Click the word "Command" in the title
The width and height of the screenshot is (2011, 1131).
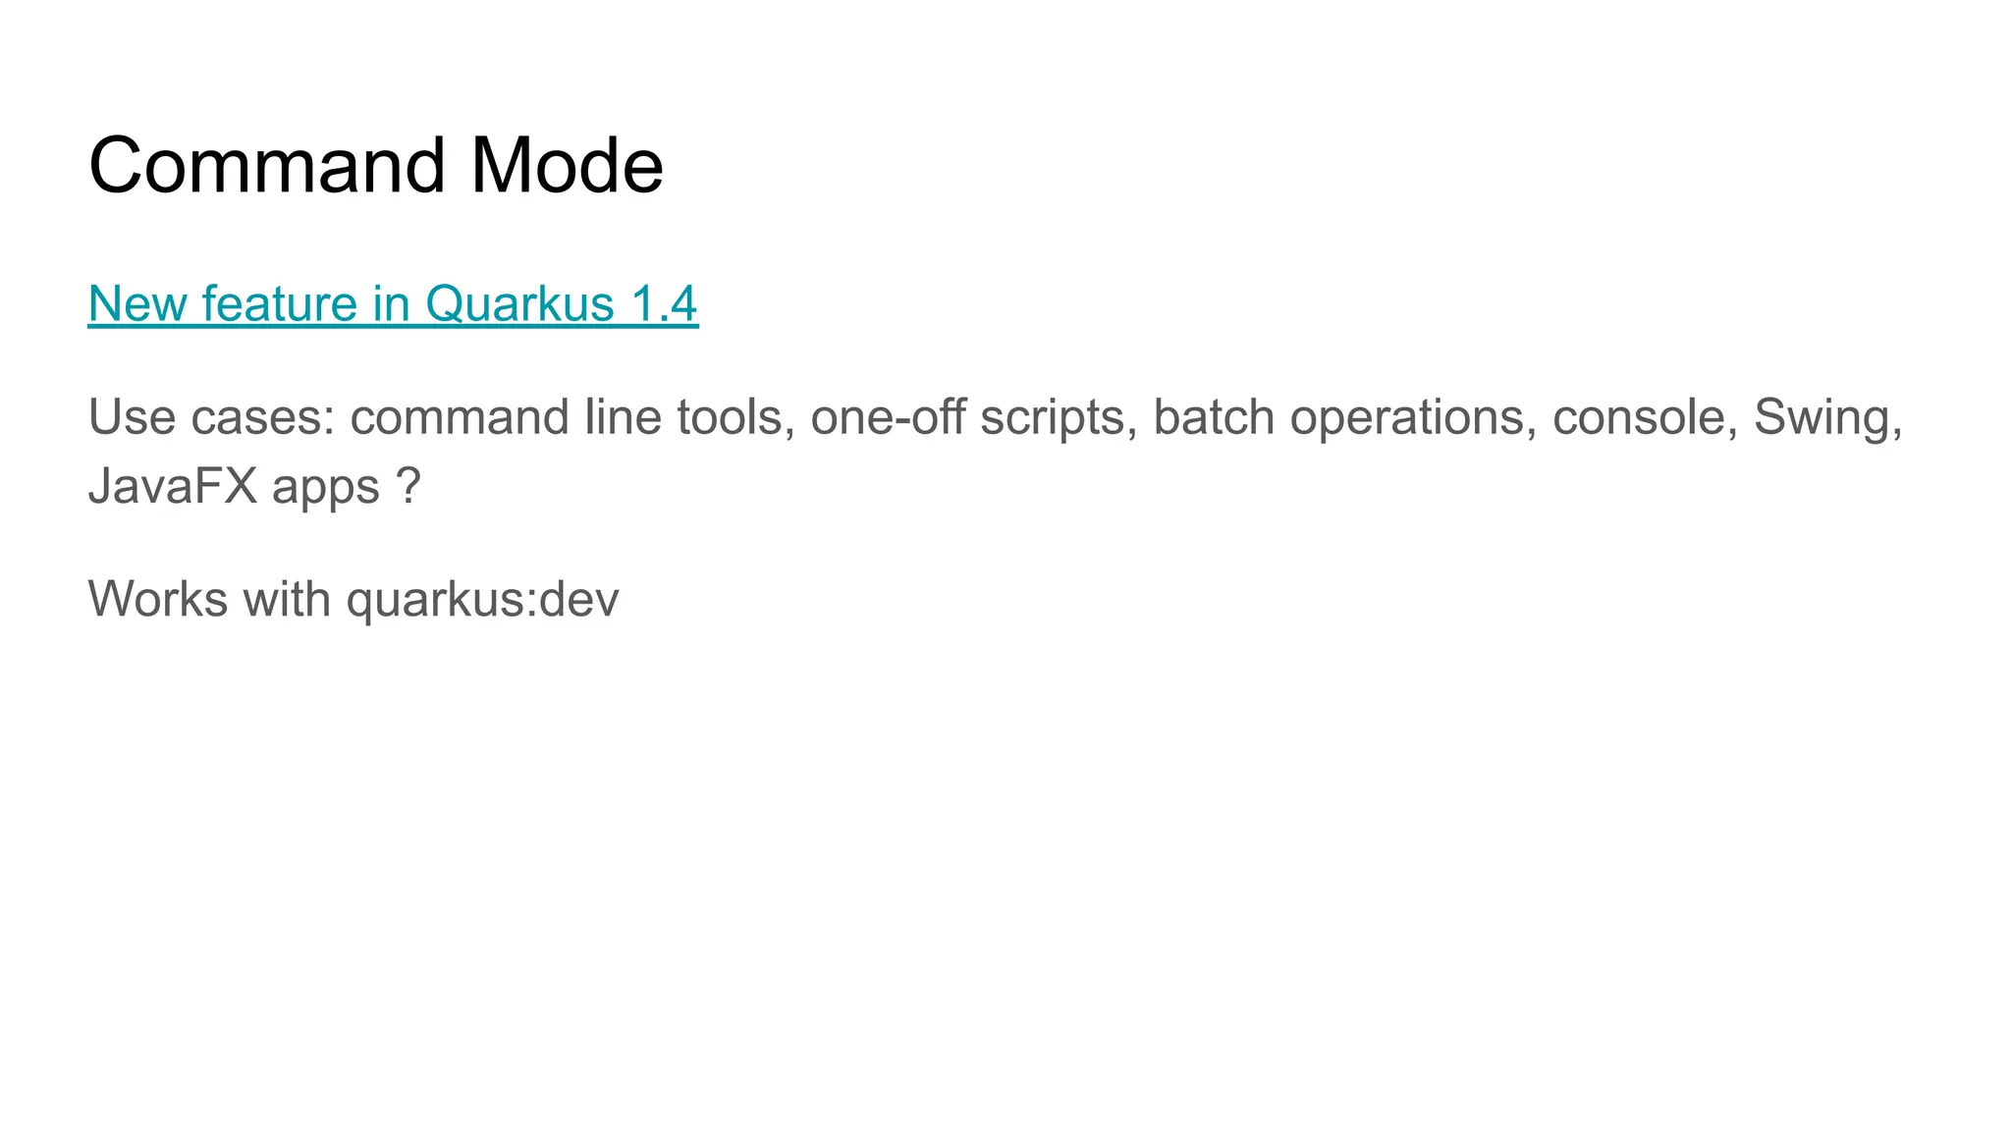267,165
